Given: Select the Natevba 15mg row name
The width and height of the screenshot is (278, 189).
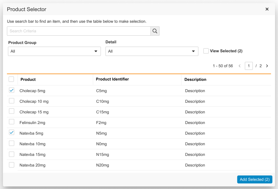Looking at the screenshot, I should [x=33, y=154].
